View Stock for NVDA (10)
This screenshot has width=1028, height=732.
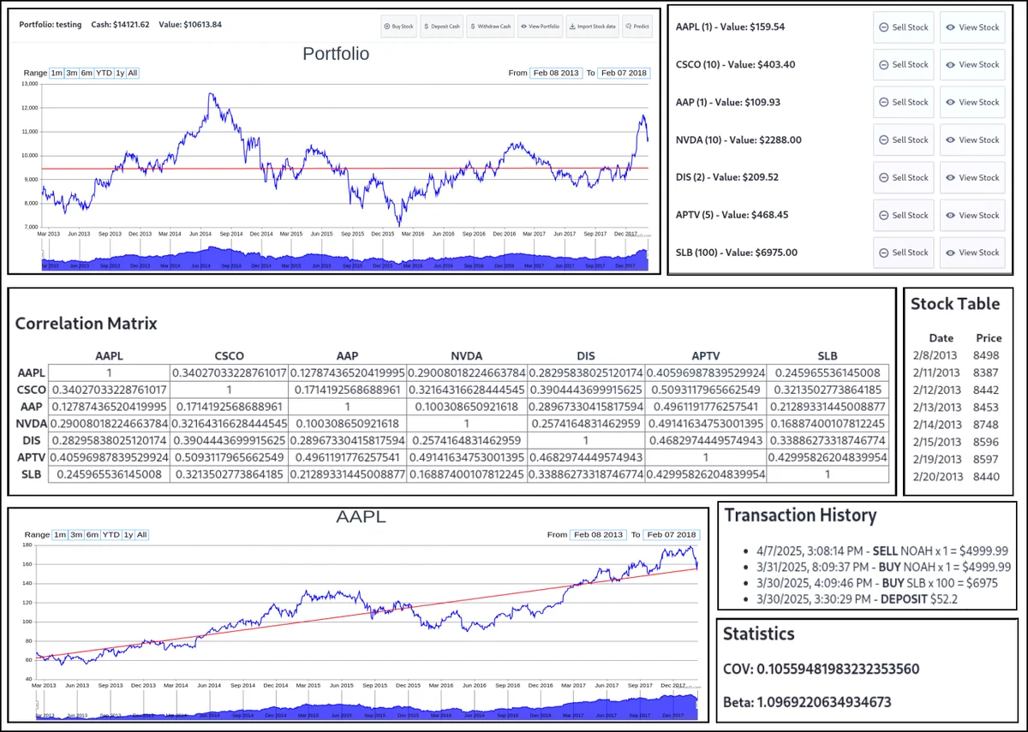[972, 140]
